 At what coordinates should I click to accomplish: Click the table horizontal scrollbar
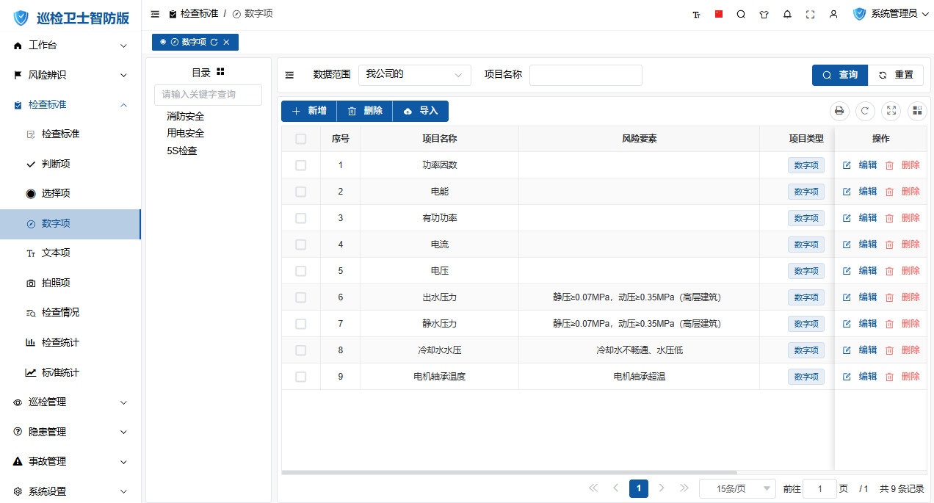click(x=509, y=472)
